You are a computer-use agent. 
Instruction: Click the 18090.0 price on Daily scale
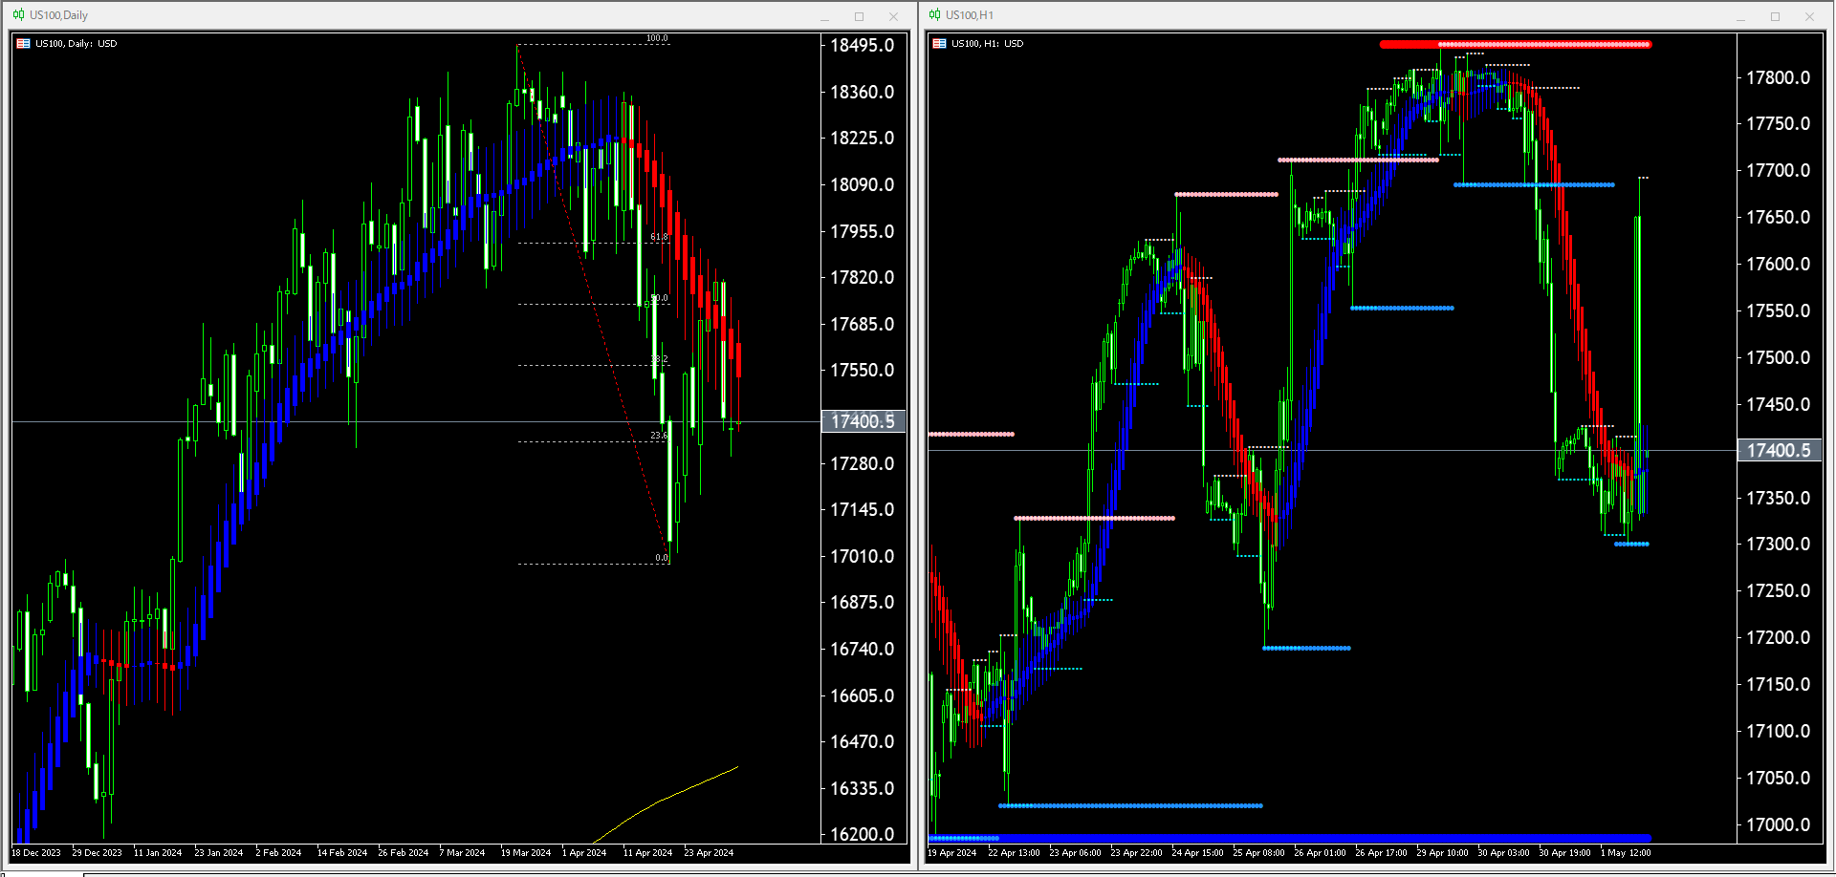(863, 185)
